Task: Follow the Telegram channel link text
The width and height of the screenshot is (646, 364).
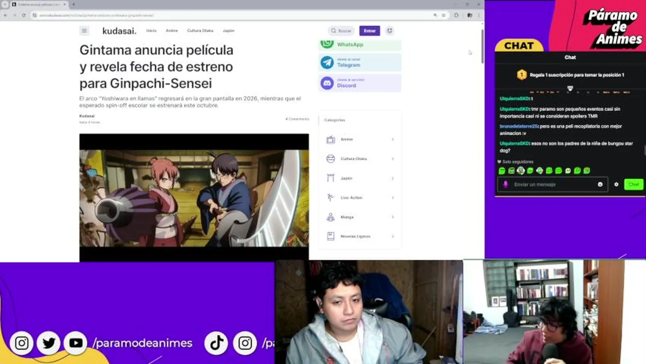Action: pyautogui.click(x=349, y=65)
